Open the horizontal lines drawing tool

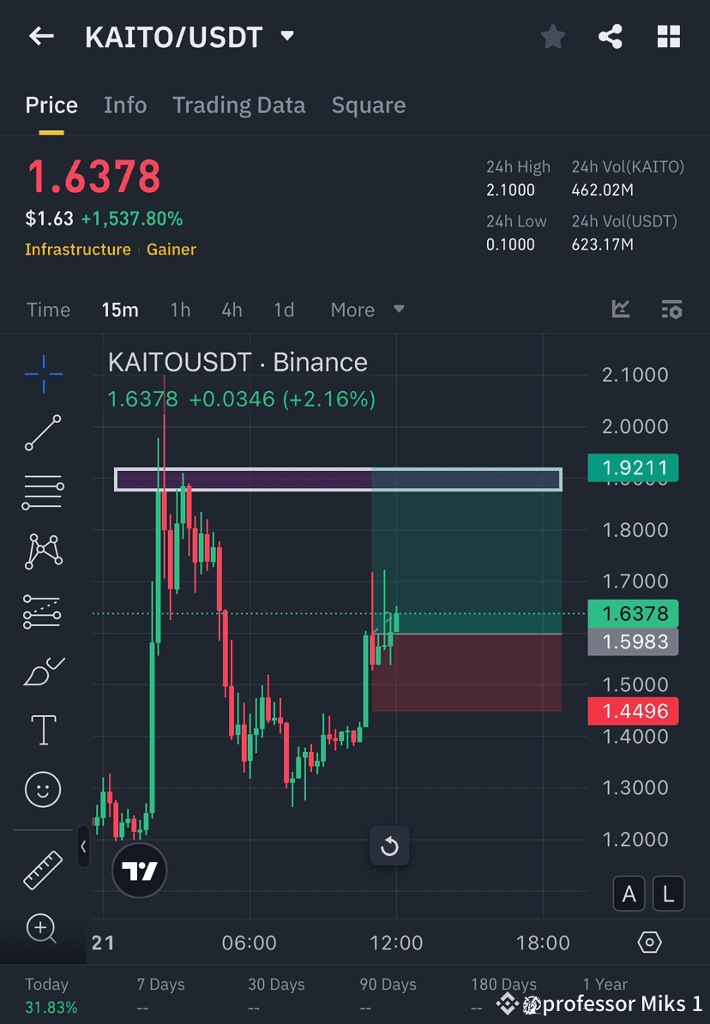pos(43,492)
